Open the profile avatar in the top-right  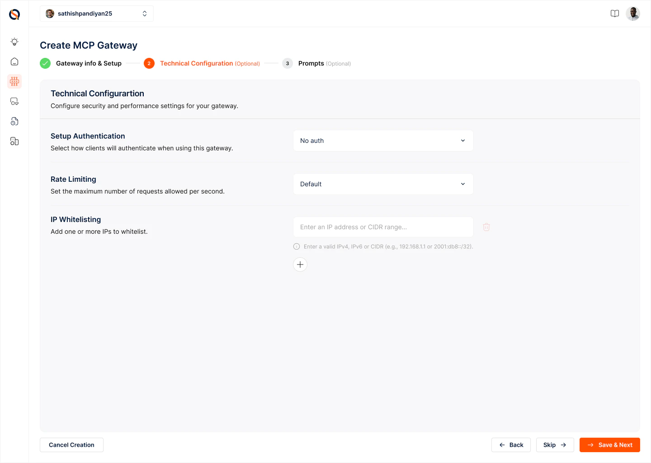[633, 13]
